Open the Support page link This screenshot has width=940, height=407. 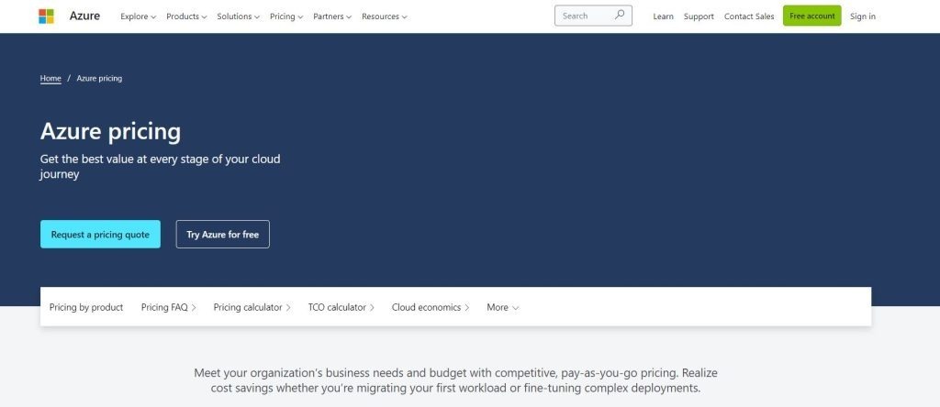click(699, 16)
